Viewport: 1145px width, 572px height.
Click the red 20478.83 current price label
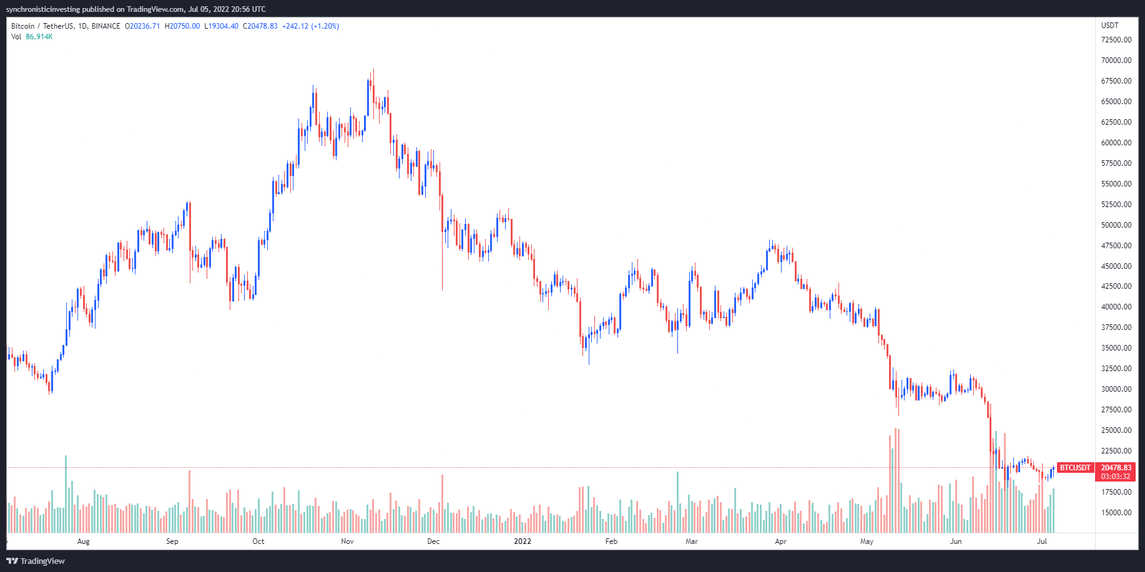click(x=1116, y=468)
